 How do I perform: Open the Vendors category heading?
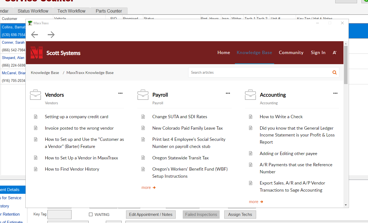point(54,95)
